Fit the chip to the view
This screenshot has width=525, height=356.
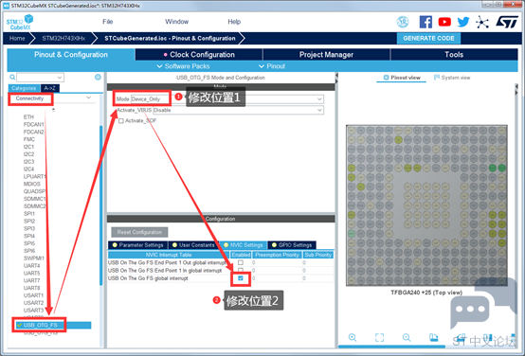pyautogui.click(x=379, y=337)
